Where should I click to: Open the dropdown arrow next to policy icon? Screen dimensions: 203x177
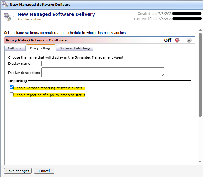click(x=13, y=17)
